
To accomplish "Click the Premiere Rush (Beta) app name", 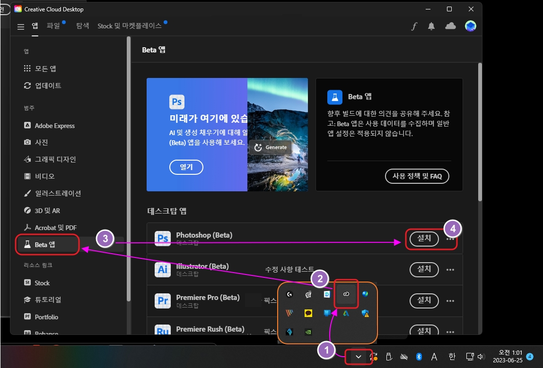I will [210, 329].
